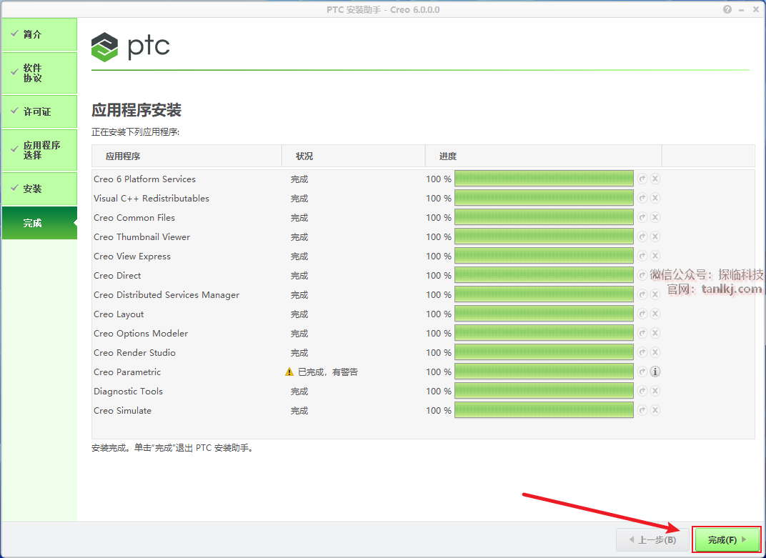Click the warning triangle beside Creo Parametric status
This screenshot has height=558, width=766.
(289, 372)
